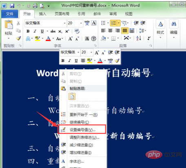Open the ribbon font size dropdown
The width and height of the screenshot is (186, 168).
pyautogui.click(x=81, y=23)
